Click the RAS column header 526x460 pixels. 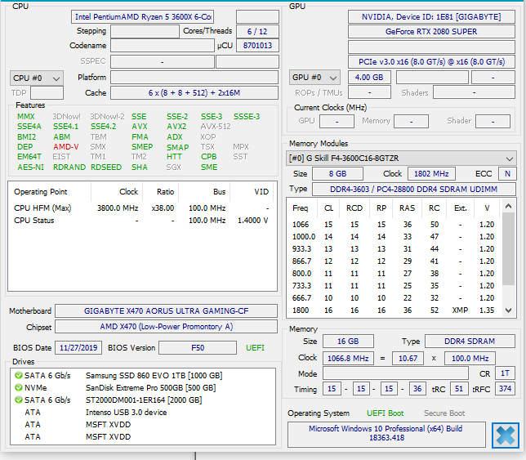click(x=408, y=208)
